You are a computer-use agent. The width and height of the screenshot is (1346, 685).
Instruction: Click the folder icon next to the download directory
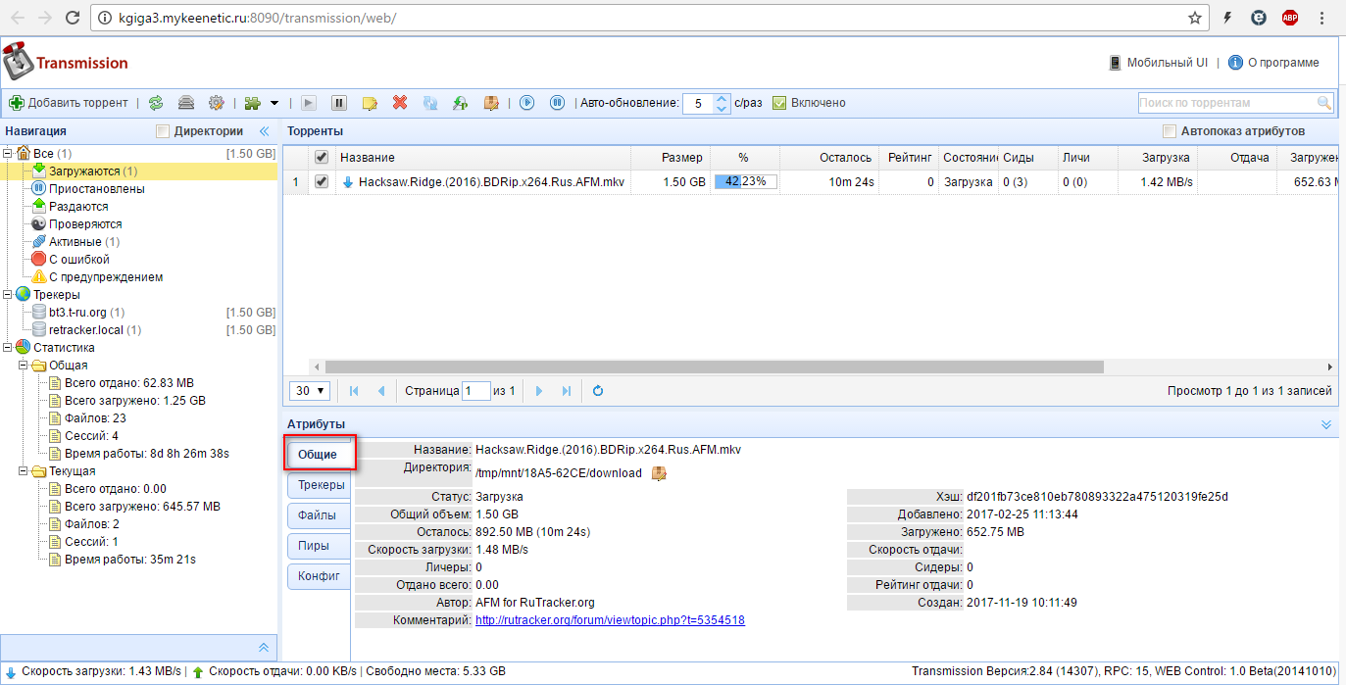659,473
